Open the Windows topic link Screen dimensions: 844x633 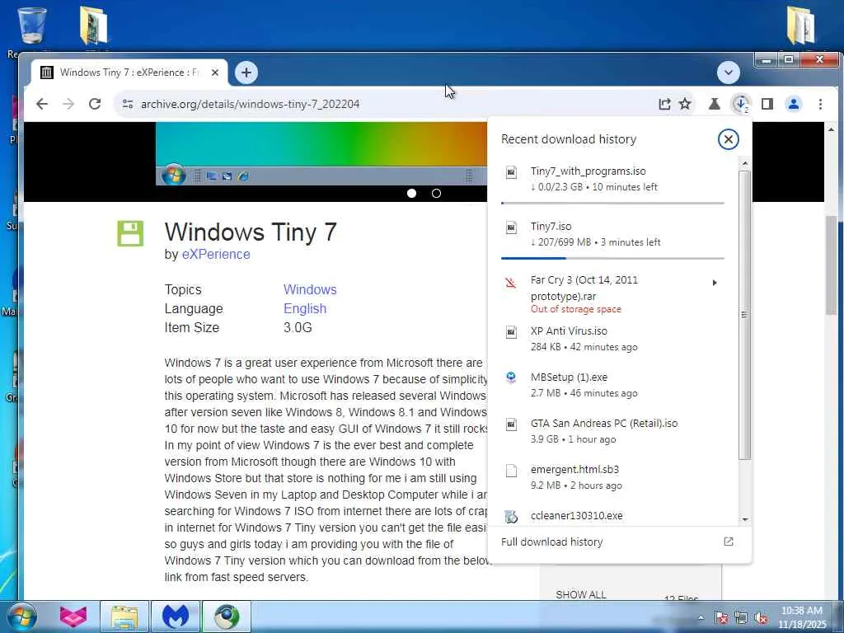310,289
